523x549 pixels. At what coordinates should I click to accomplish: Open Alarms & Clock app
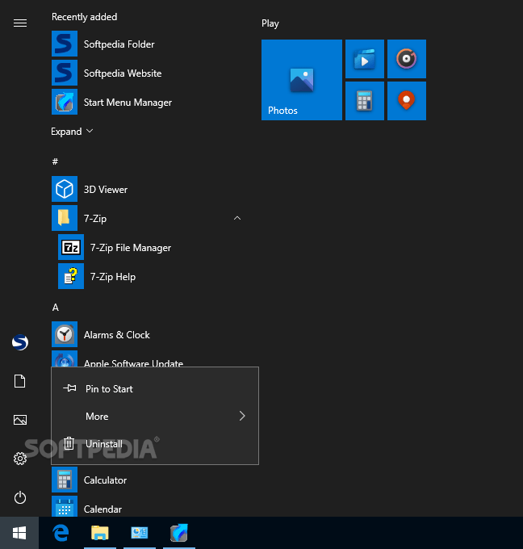(147, 334)
